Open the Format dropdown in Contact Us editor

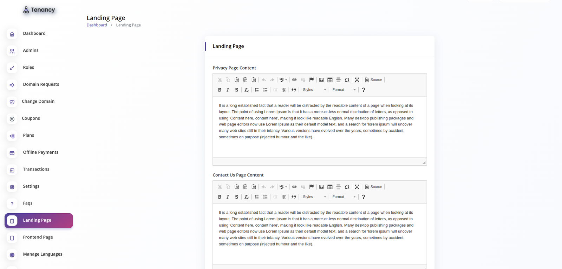tap(343, 196)
